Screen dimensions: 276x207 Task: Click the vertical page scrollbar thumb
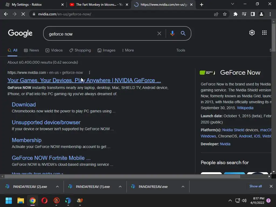click(274, 38)
